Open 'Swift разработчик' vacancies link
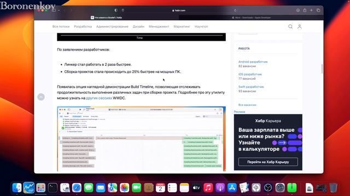 [251, 87]
